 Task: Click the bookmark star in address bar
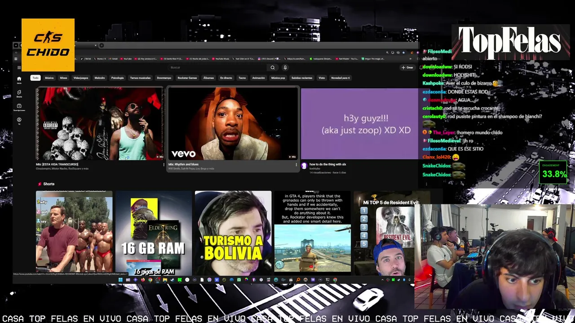pyautogui.click(x=403, y=52)
